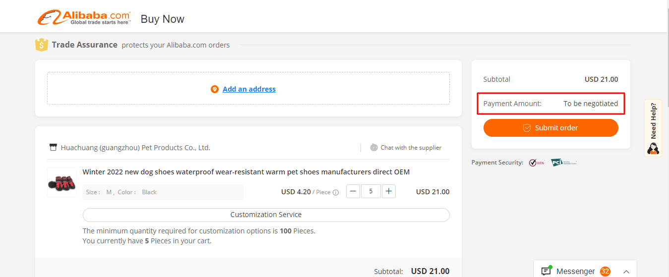Click the orange location pin icon
The width and height of the screenshot is (669, 277).
point(215,89)
